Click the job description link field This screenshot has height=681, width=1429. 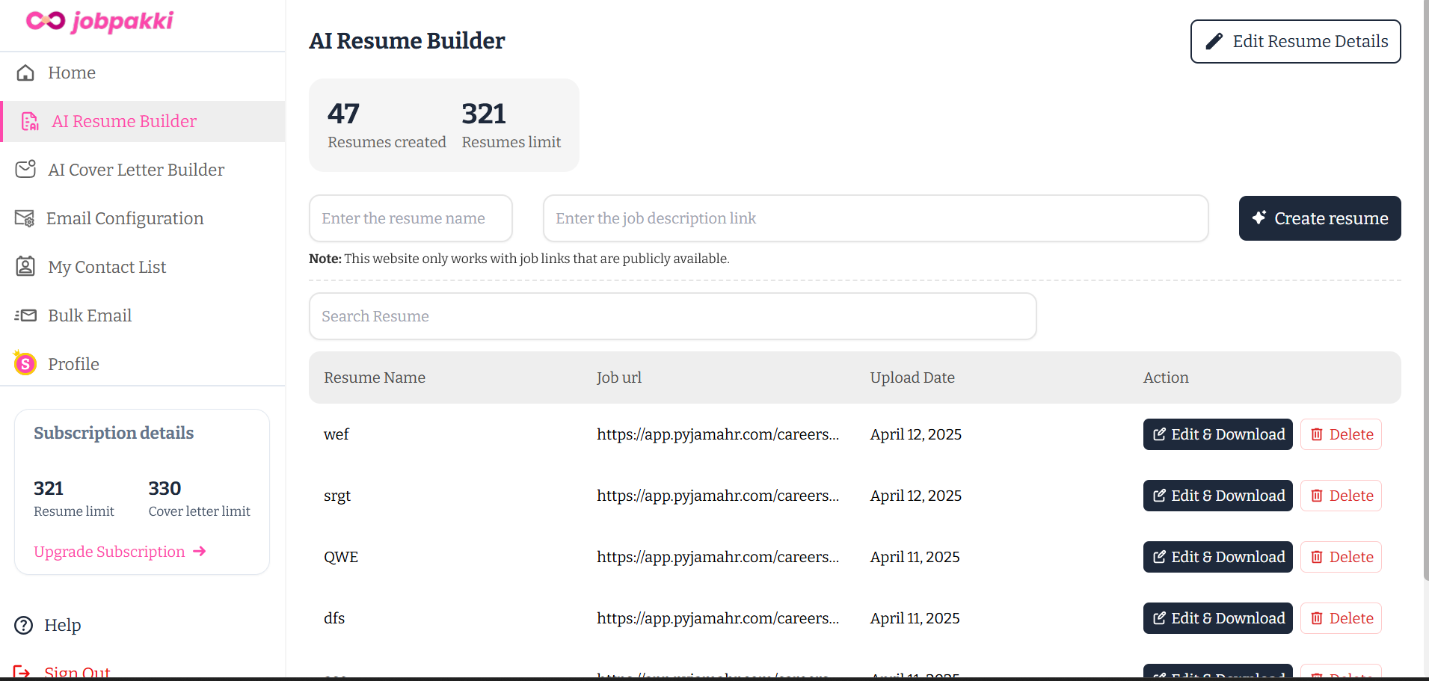coord(876,218)
